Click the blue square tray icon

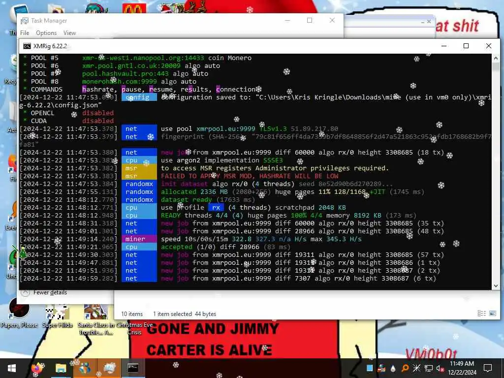[370, 368]
